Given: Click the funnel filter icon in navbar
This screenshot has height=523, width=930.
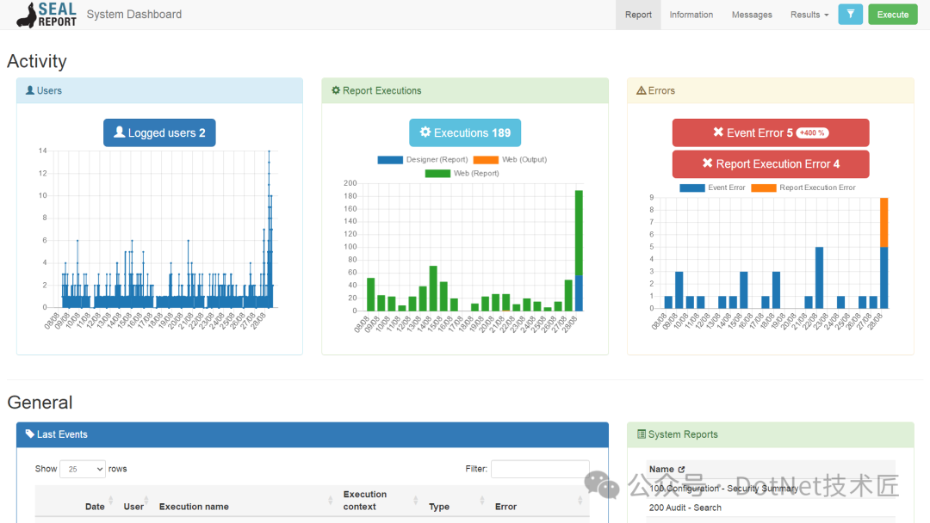Looking at the screenshot, I should 850,15.
